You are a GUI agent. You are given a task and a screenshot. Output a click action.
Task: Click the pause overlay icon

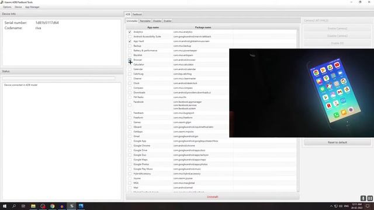click(370, 198)
